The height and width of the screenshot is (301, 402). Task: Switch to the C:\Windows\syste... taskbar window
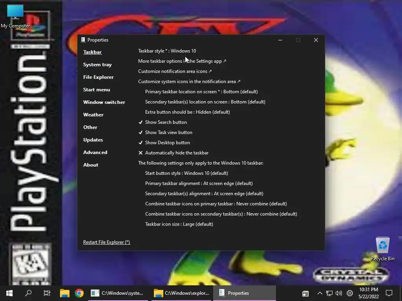(118, 293)
